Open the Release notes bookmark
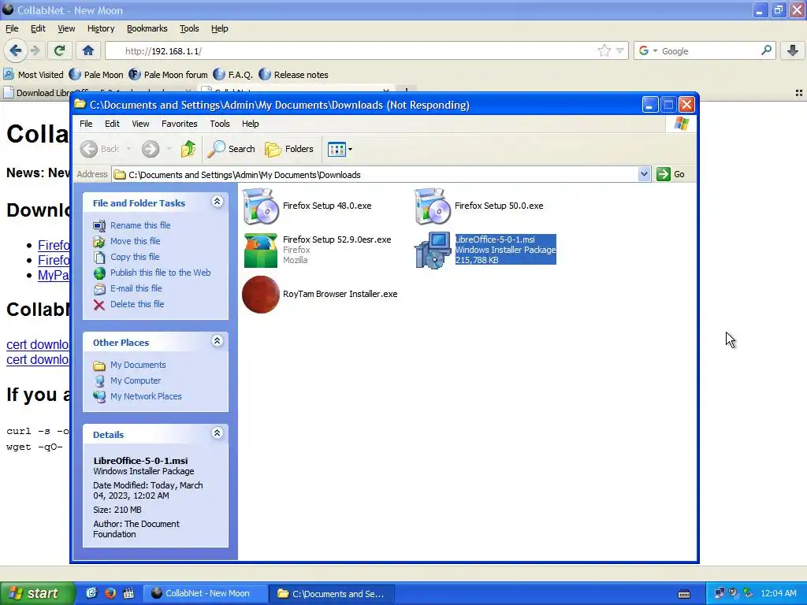807x605 pixels. [293, 75]
